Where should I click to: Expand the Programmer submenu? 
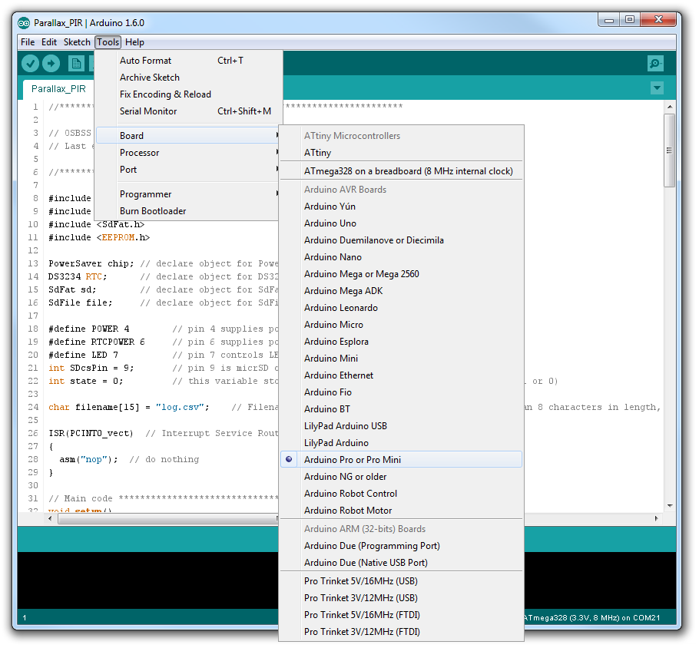tap(189, 194)
